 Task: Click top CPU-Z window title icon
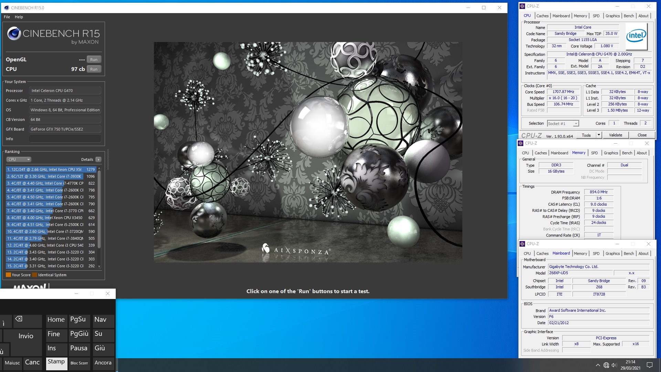522,6
